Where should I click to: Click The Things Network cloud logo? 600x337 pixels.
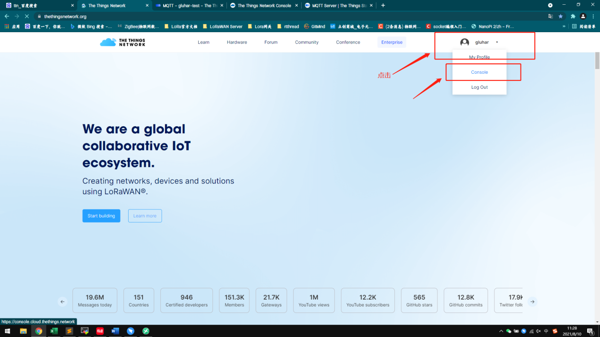point(108,42)
